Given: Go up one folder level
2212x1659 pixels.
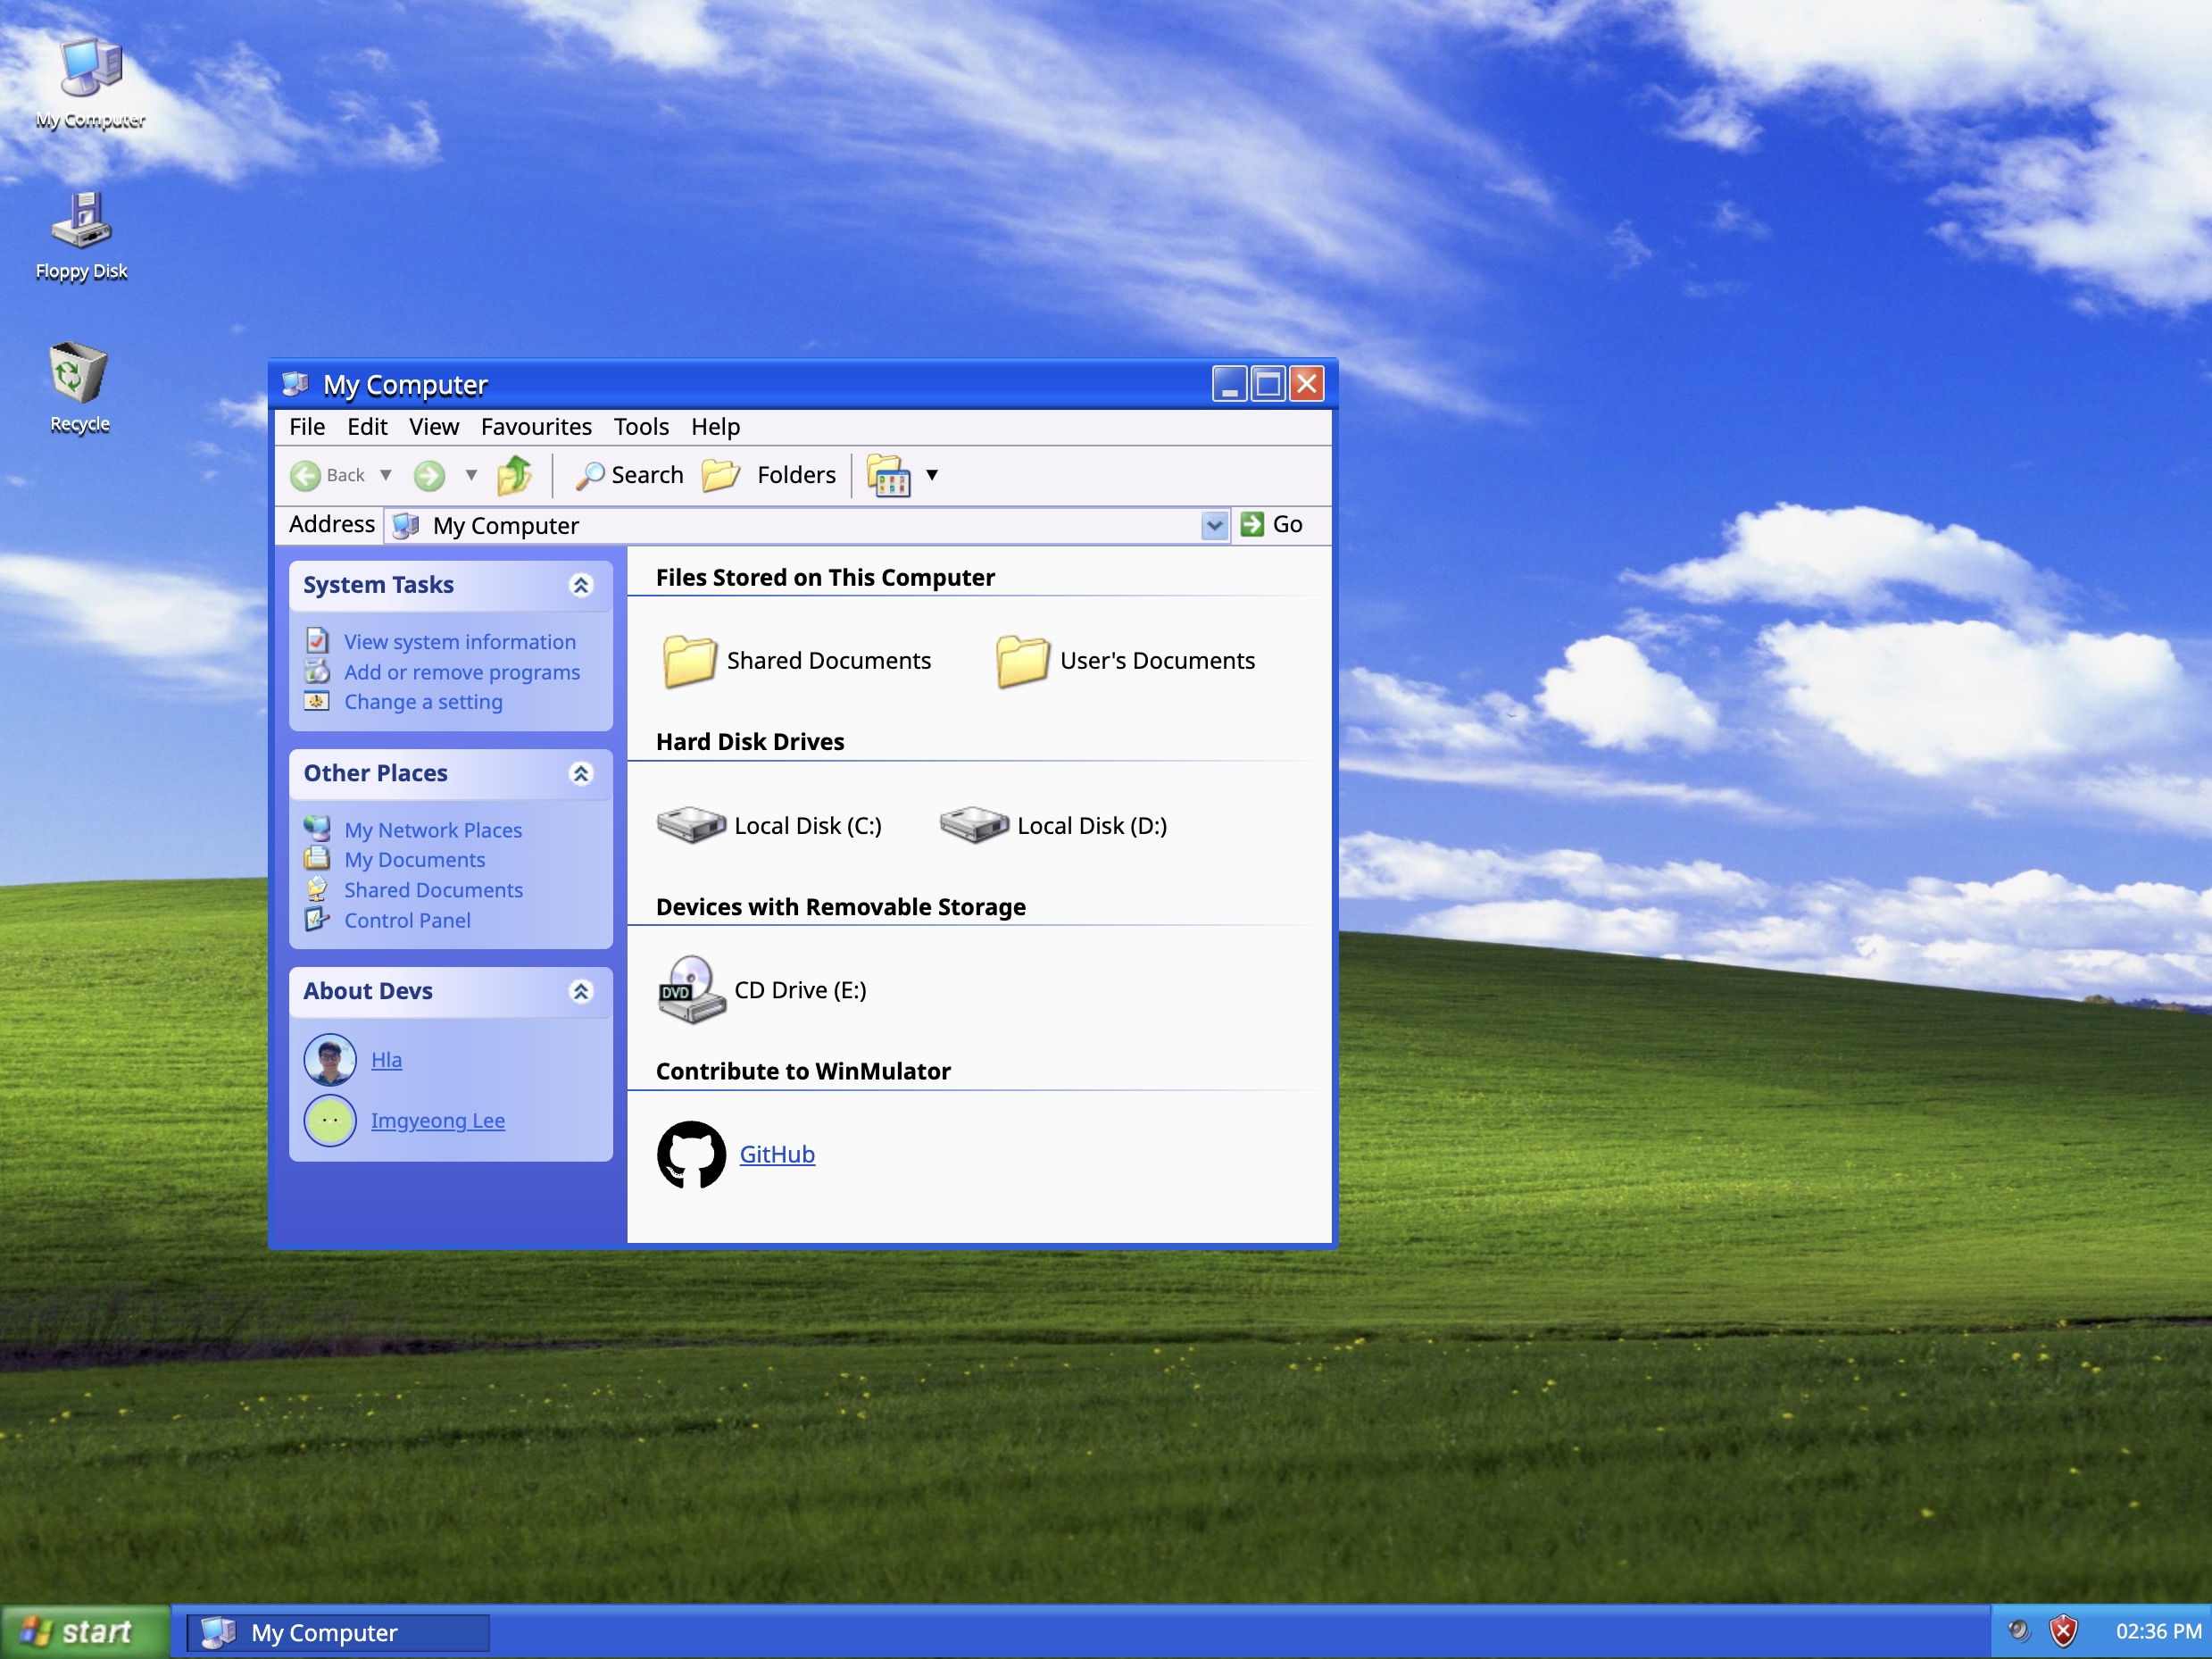Looking at the screenshot, I should [x=515, y=475].
